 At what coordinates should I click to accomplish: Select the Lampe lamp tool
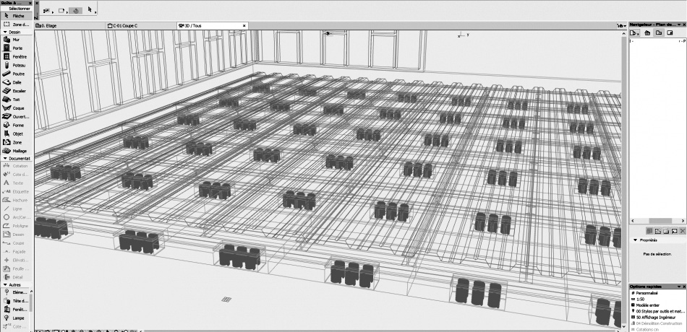point(14,318)
